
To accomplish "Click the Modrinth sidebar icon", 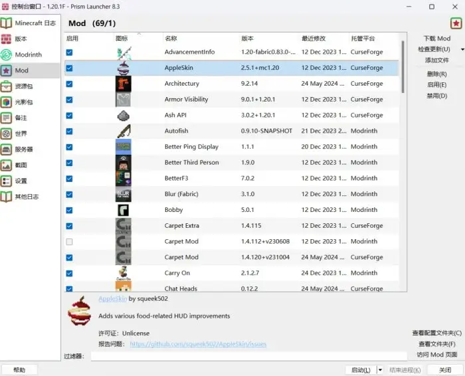I will [x=7, y=54].
